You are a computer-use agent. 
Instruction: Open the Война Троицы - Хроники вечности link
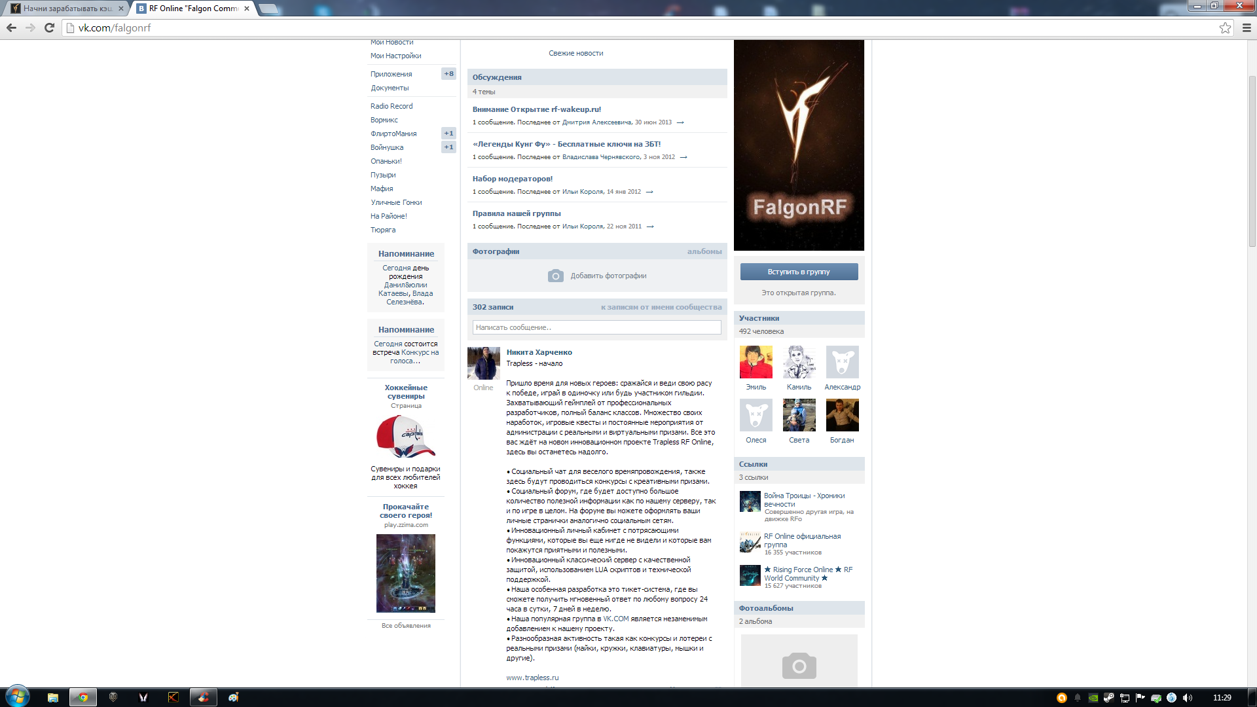coord(804,500)
